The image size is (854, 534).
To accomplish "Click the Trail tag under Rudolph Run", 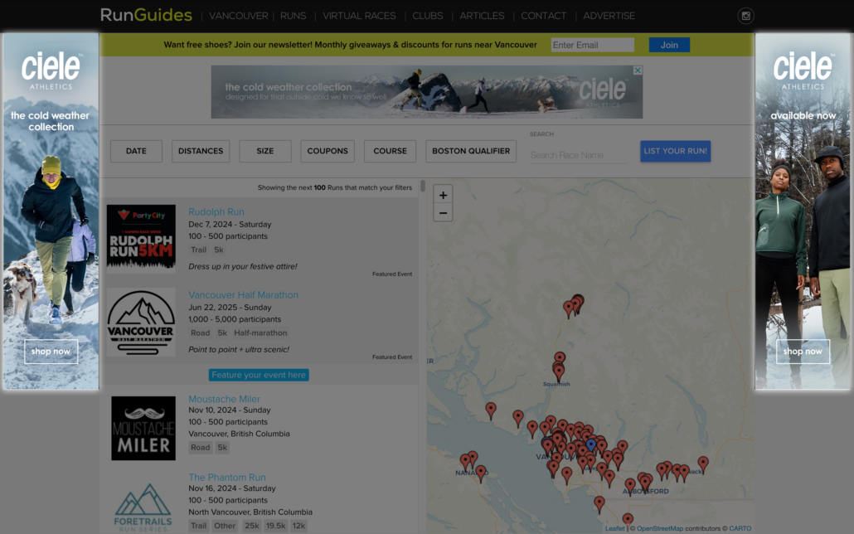I will (x=199, y=250).
